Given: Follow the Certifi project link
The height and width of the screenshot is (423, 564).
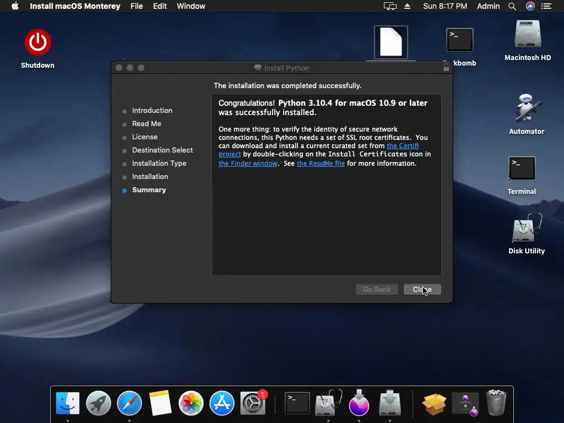Looking at the screenshot, I should coord(403,145).
